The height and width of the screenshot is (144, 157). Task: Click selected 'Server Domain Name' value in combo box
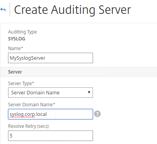(x=35, y=92)
